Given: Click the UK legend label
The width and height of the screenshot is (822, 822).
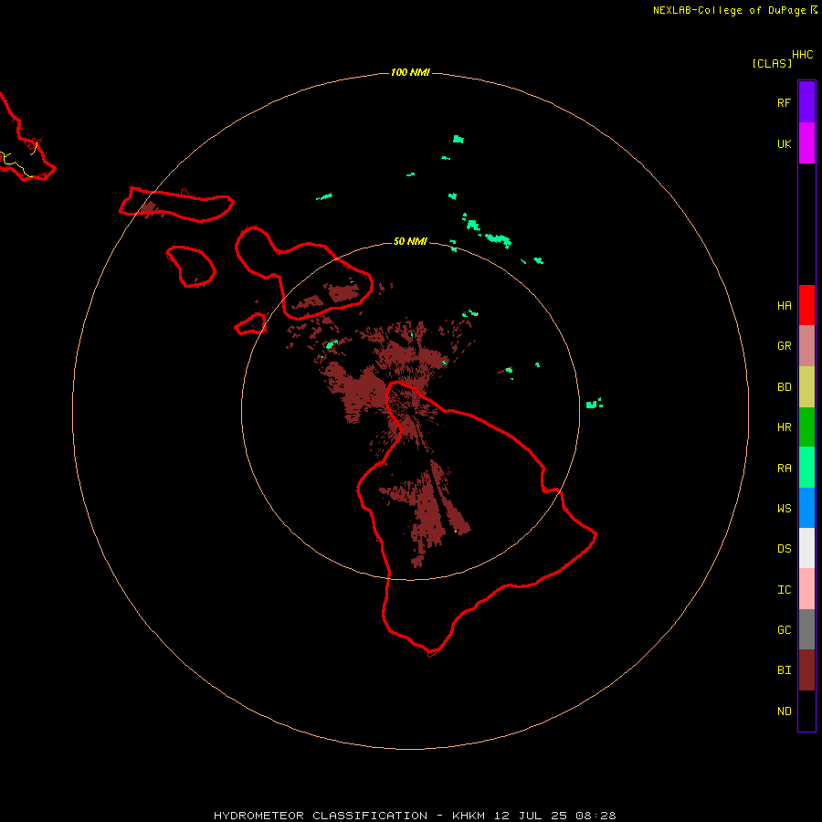Looking at the screenshot, I should pos(784,143).
